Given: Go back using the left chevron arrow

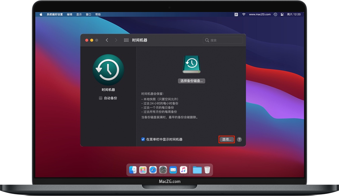Looking at the screenshot, I should tap(107, 40).
